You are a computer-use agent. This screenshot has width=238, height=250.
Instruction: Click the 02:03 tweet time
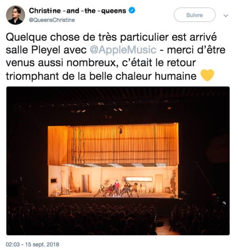click(x=13, y=245)
